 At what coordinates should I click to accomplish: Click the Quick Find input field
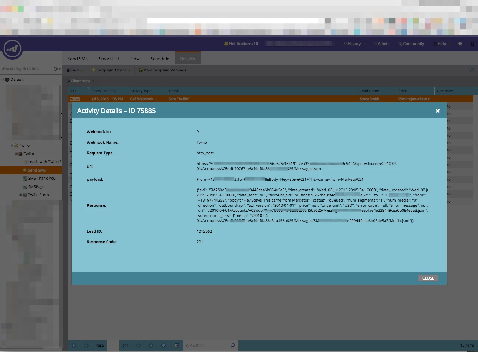pos(207,345)
